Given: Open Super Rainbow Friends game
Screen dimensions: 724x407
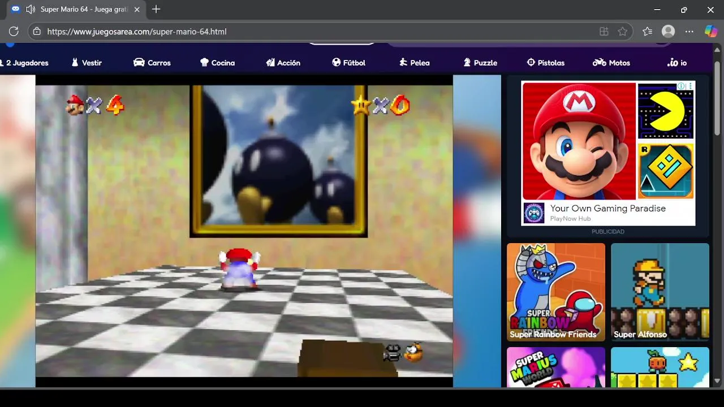Looking at the screenshot, I should coord(556,292).
